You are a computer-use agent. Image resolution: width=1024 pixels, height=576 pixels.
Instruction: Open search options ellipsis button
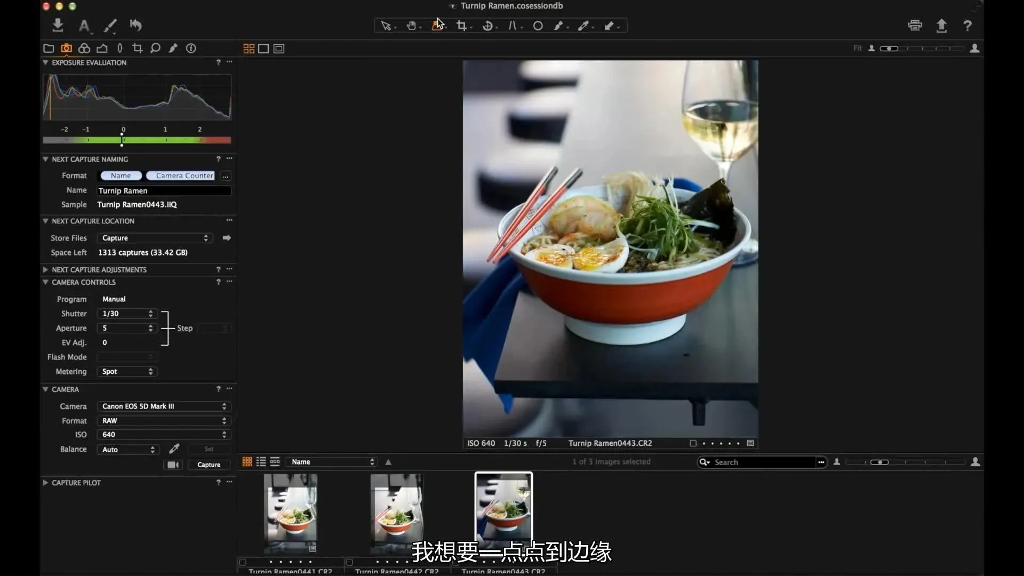821,462
